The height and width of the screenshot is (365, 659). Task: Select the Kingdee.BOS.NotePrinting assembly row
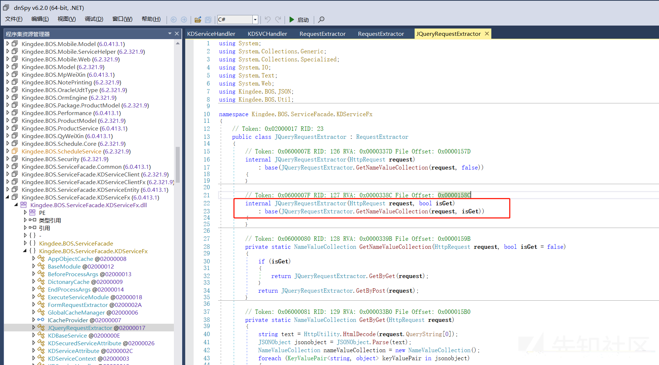click(71, 82)
